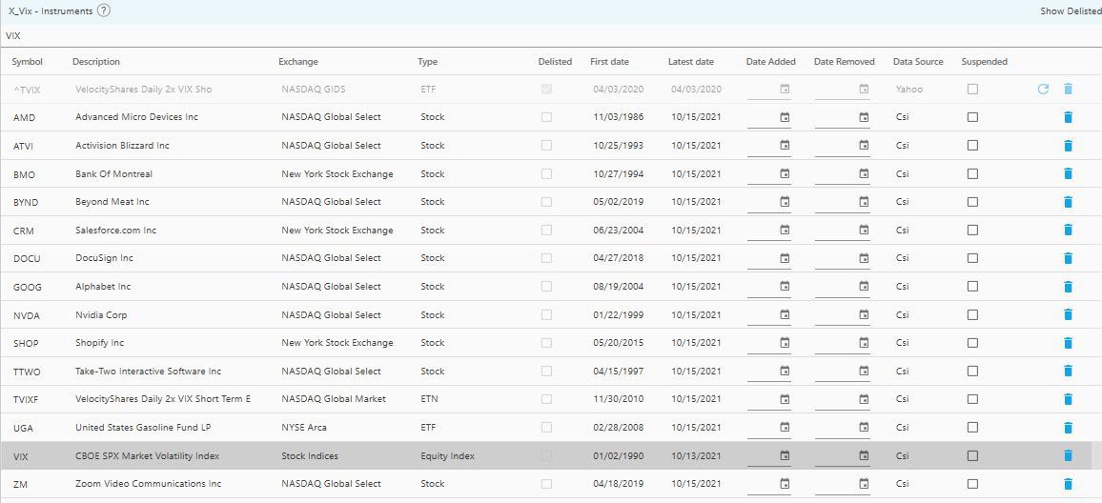Sort table by Latest date header
Viewport: 1102px width, 503px height.
pos(690,62)
